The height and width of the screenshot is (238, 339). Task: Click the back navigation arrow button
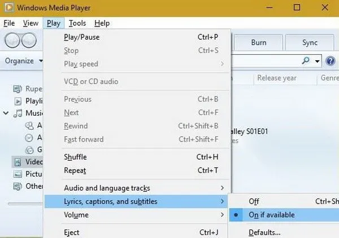click(x=12, y=41)
